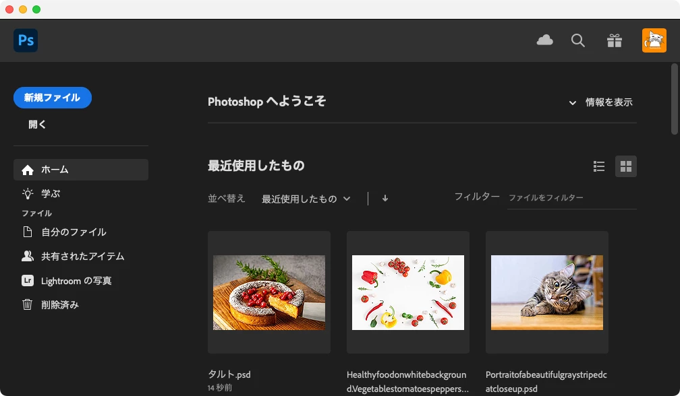
Task: Click the Lr Lightroom icon
Action: (27, 280)
